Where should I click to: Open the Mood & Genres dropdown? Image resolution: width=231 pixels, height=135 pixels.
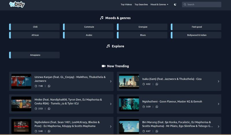point(159,5)
